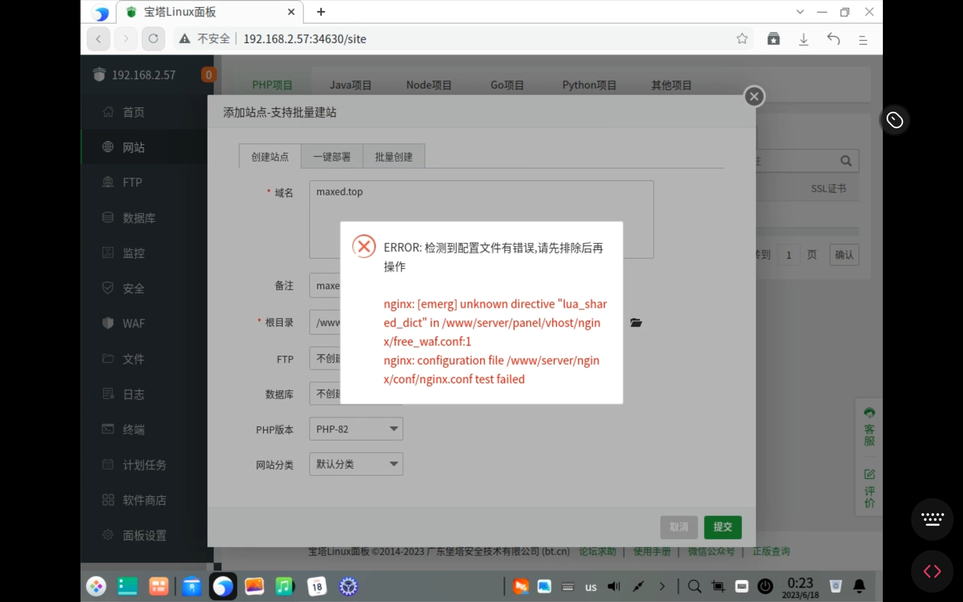The height and width of the screenshot is (602, 963).
Task: Open music app in taskbar
Action: pos(285,586)
